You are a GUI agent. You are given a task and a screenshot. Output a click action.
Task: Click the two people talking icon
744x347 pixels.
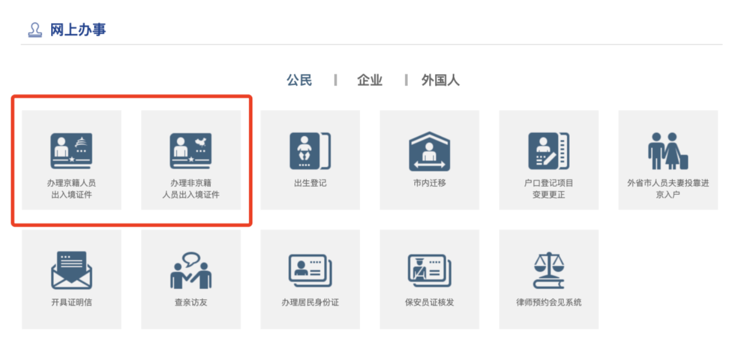191,270
